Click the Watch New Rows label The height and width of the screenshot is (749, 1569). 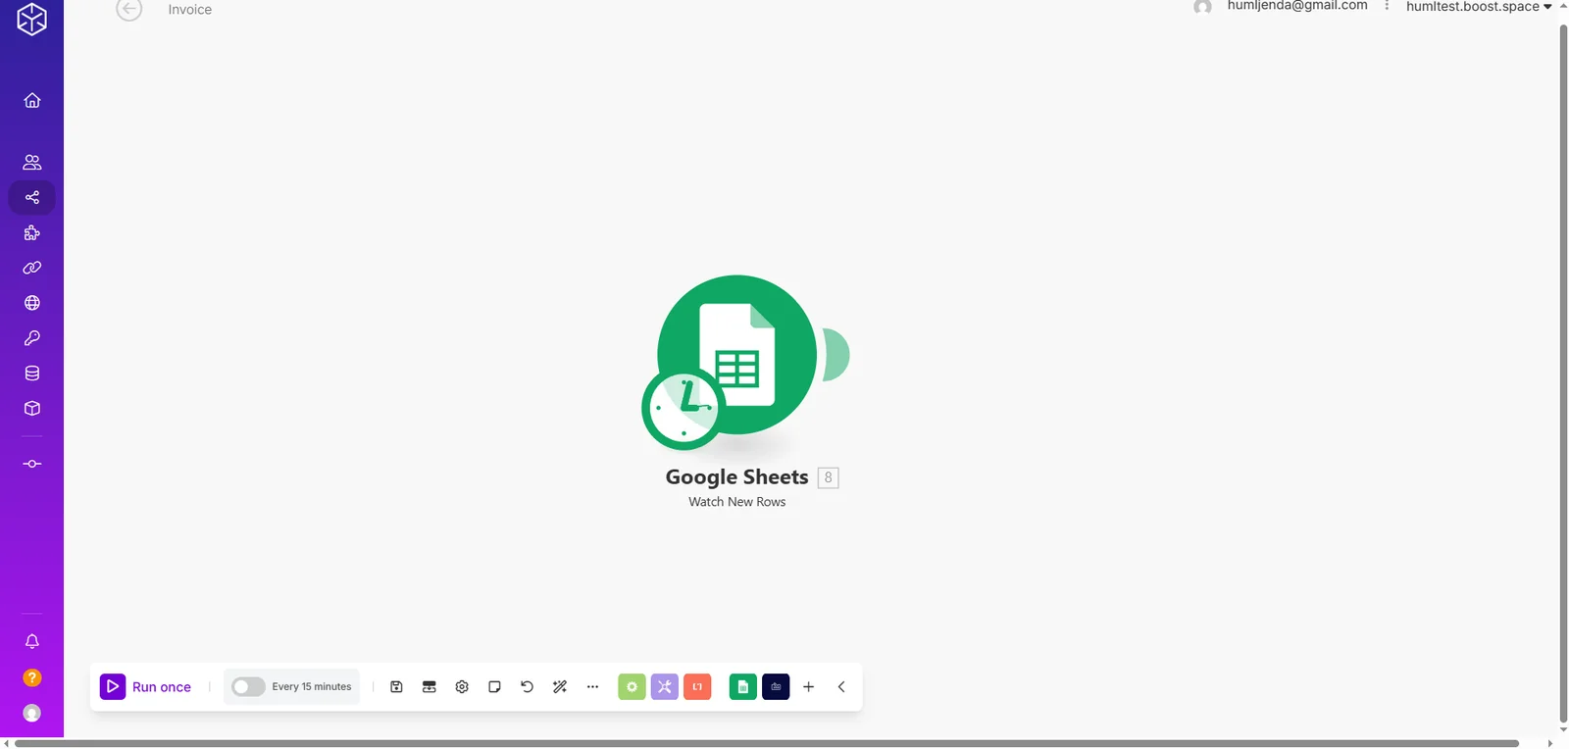point(737,502)
